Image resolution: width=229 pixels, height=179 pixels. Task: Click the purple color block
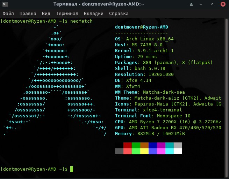coord(161,145)
